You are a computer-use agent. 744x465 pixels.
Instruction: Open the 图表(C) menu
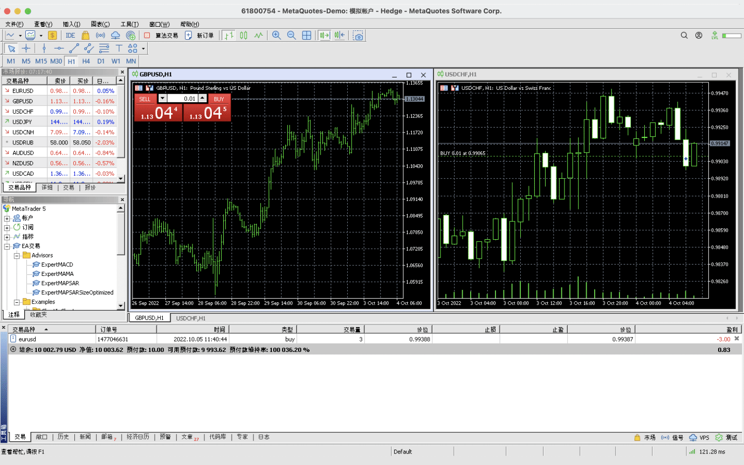point(100,24)
